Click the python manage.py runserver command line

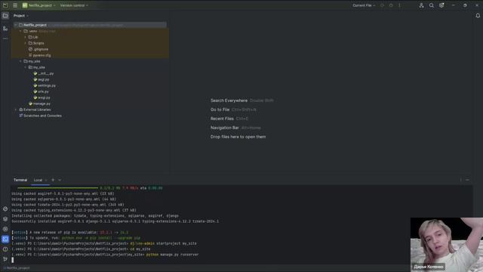pyautogui.click(x=105, y=255)
